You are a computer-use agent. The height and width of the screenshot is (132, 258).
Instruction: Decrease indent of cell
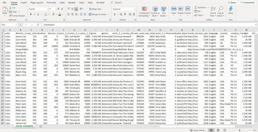click(x=81, y=15)
